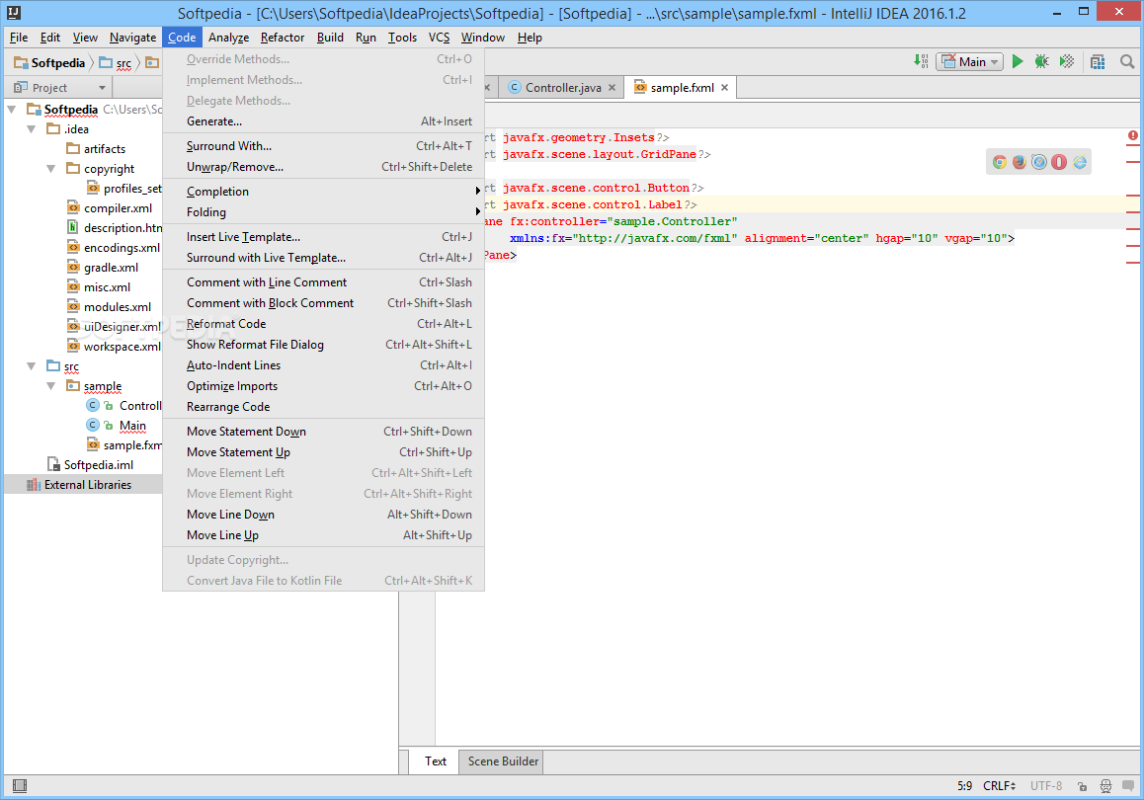Select gradle.xml in project tree

coord(111,268)
